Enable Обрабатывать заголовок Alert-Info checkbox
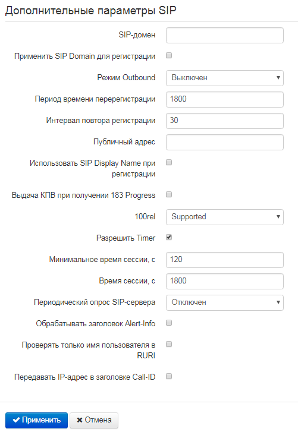Screen dimensions: 298x432 (169, 323)
